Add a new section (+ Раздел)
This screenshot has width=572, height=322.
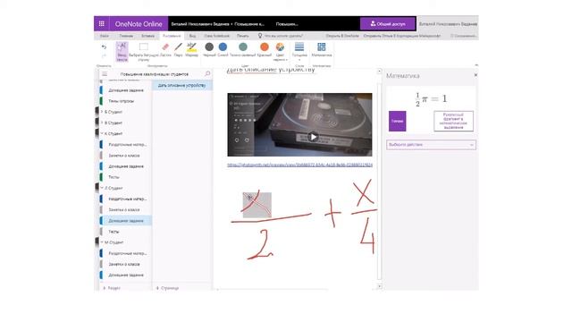click(x=112, y=288)
